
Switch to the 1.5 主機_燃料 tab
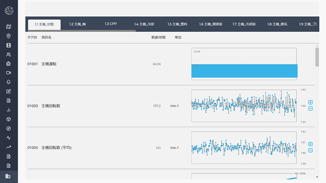pyautogui.click(x=177, y=24)
